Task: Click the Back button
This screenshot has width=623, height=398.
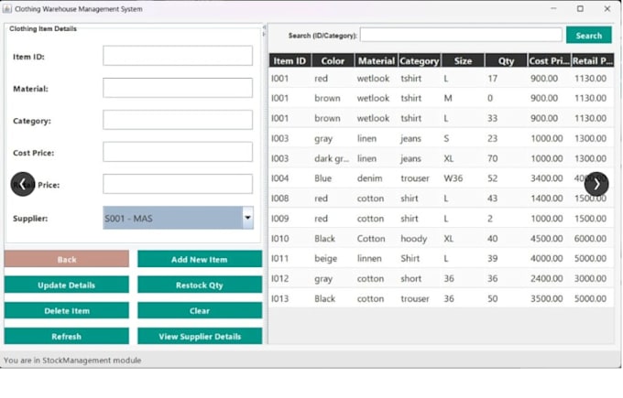Action: point(67,259)
